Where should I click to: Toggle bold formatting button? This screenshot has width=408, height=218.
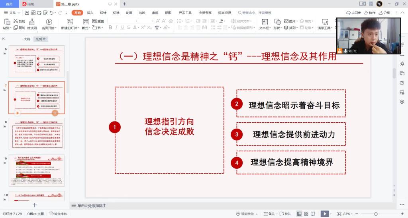(110, 28)
